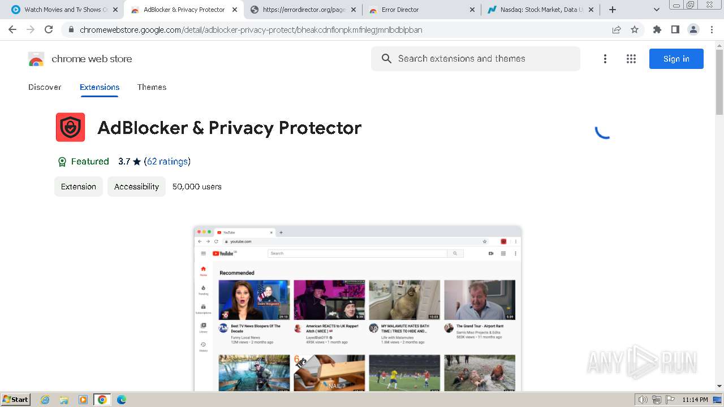Click the Featured badge icon

click(62, 162)
